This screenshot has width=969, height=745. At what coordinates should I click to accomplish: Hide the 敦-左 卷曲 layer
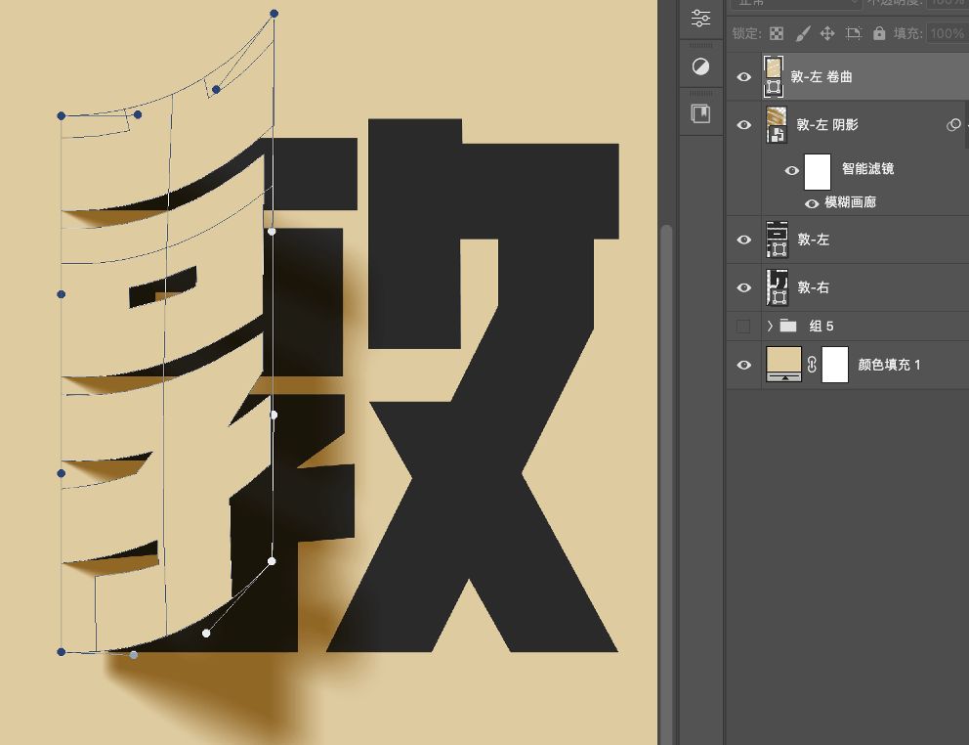744,76
